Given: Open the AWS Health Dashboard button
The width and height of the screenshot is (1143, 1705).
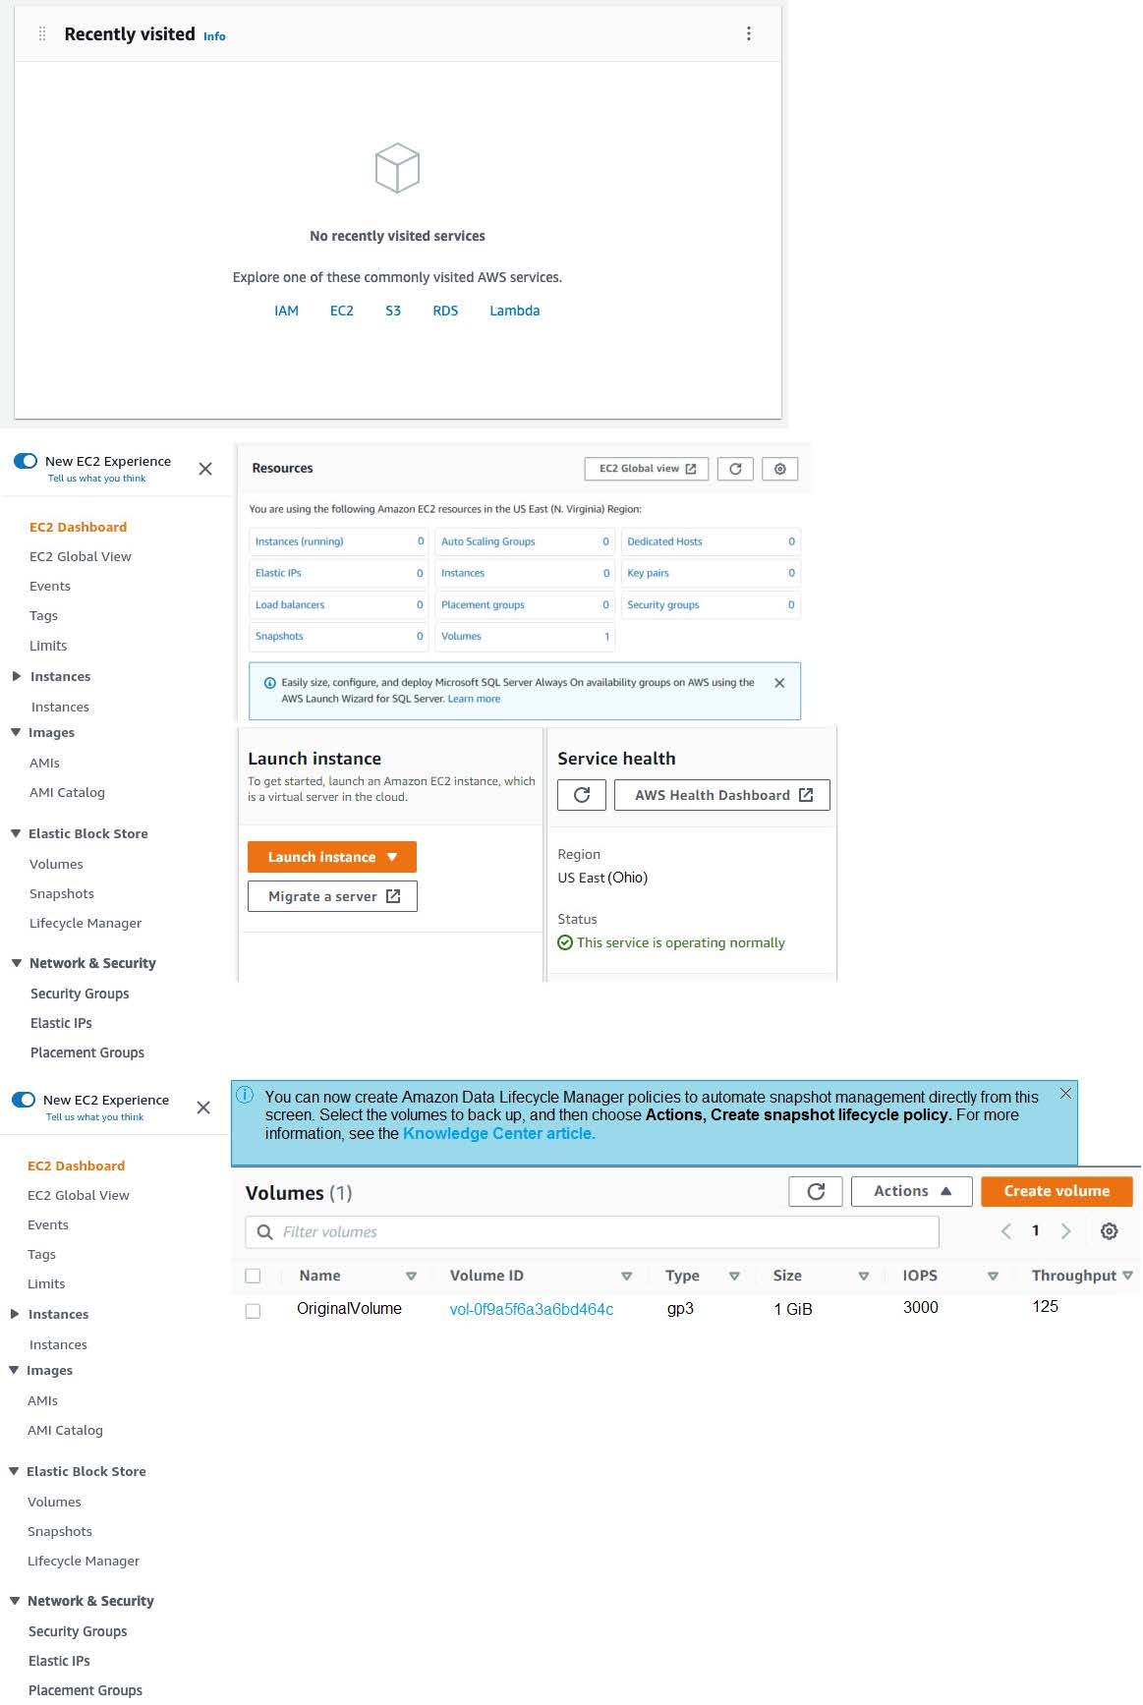Looking at the screenshot, I should click(722, 795).
